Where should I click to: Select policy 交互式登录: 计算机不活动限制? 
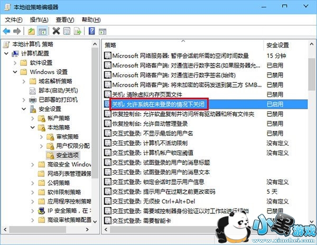tap(150, 143)
